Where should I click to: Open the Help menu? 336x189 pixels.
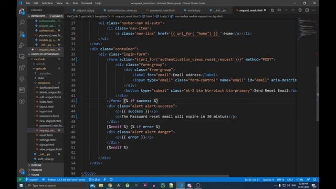(x=98, y=3)
